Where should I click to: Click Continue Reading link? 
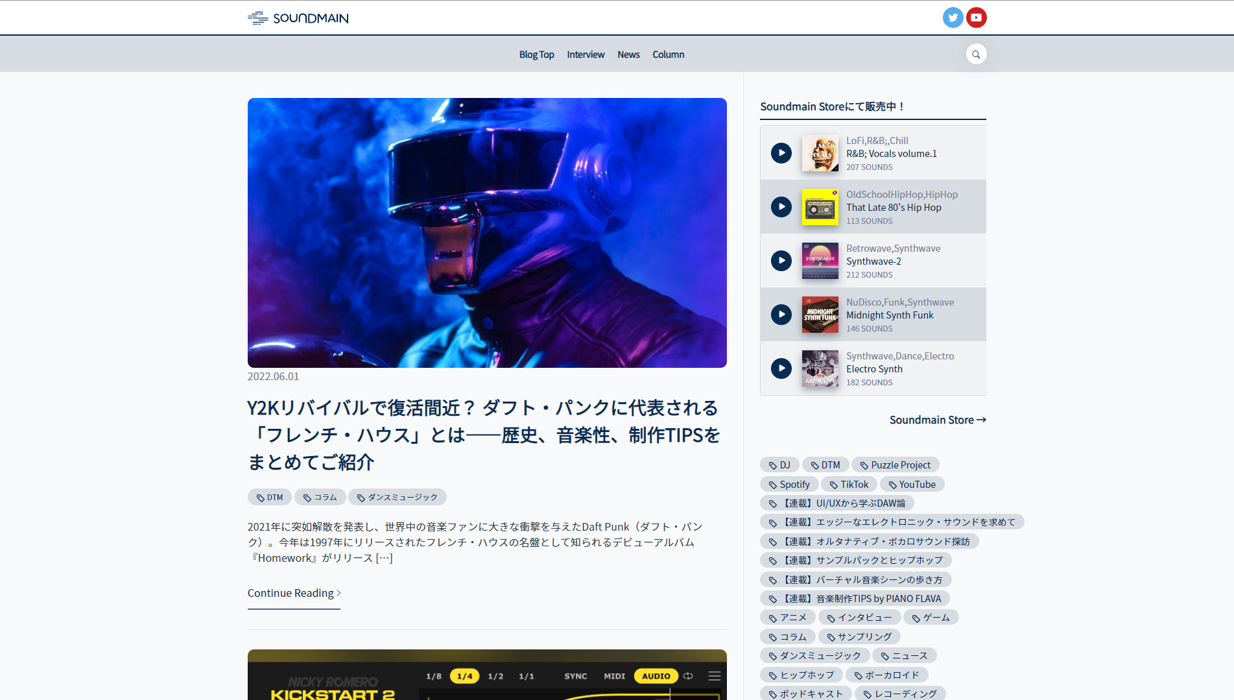[x=294, y=593]
